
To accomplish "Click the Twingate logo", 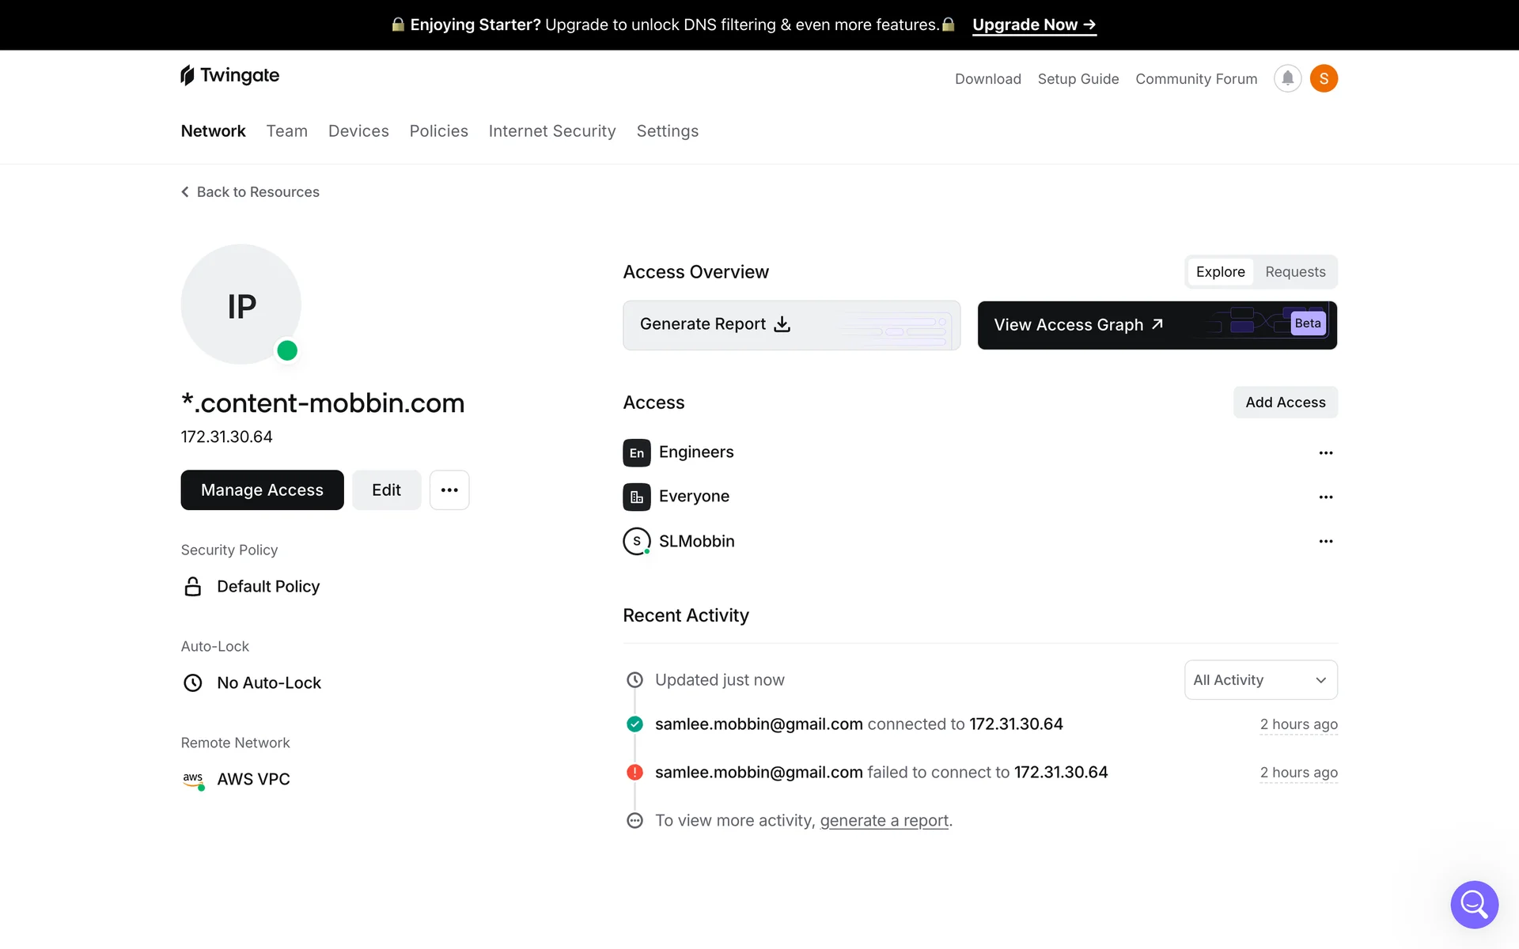I will click(x=230, y=75).
